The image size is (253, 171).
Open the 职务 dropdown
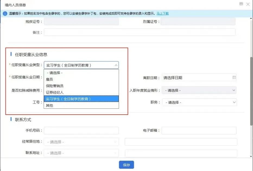pos(200,102)
